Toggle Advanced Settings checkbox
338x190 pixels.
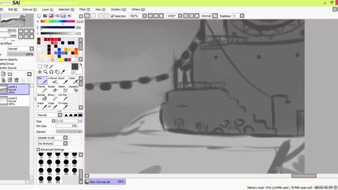[38, 149]
